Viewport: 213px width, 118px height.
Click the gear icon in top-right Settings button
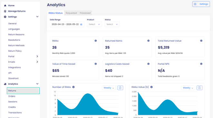tap(195, 4)
